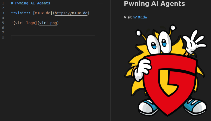Screen dimensions: 211x121
Task: Click line number 7 in gutter
Action: [x=3, y=33]
